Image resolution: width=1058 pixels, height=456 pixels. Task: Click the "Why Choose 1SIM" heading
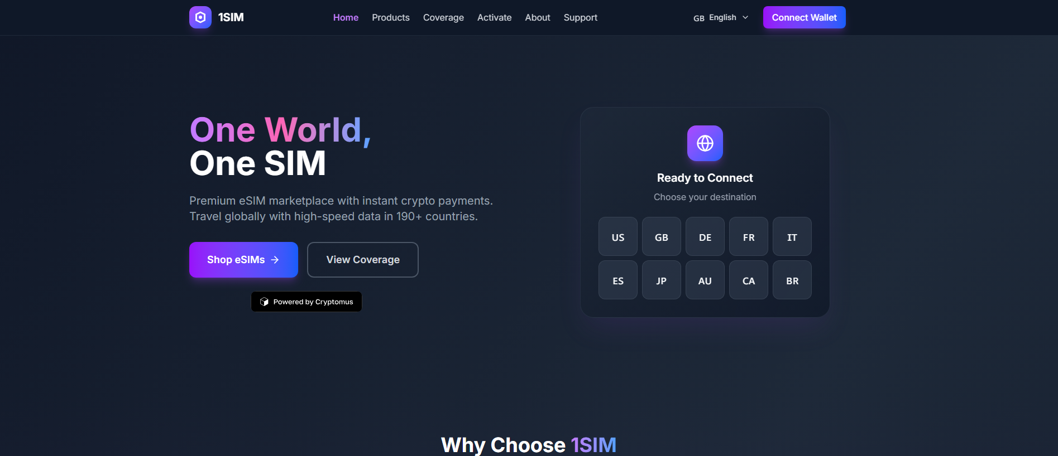coord(529,445)
